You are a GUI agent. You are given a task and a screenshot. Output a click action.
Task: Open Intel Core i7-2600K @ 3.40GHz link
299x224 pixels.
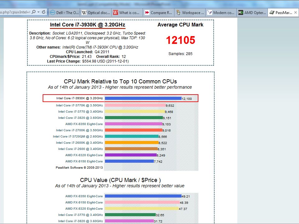79,143
